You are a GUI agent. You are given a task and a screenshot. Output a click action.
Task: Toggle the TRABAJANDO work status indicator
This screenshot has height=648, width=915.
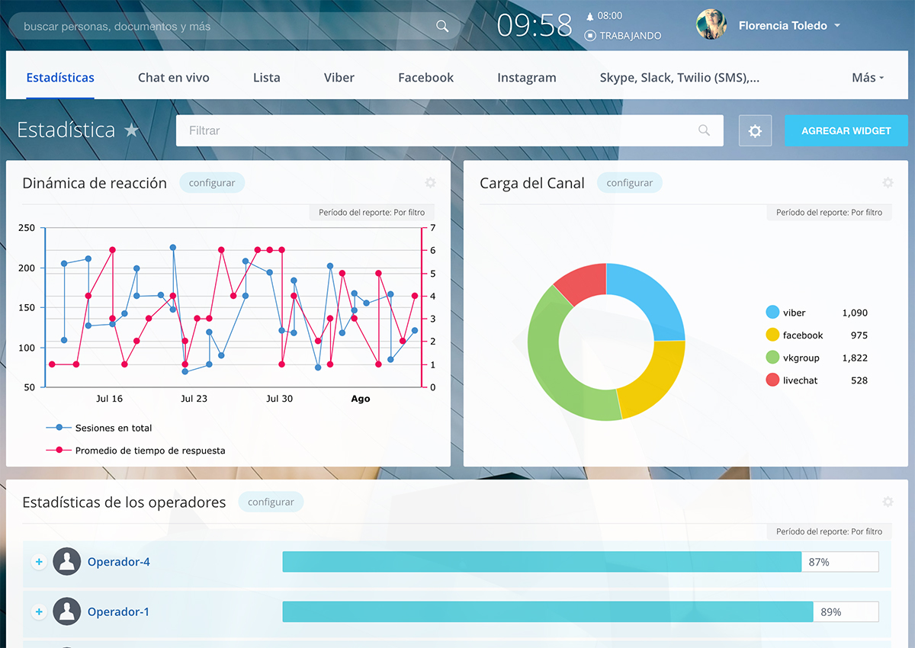623,36
